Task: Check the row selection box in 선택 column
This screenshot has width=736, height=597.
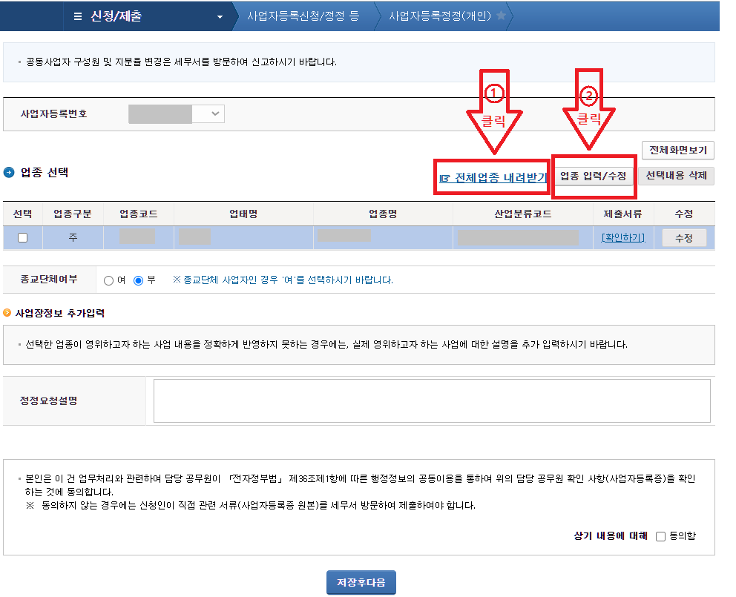Action: pos(22,237)
